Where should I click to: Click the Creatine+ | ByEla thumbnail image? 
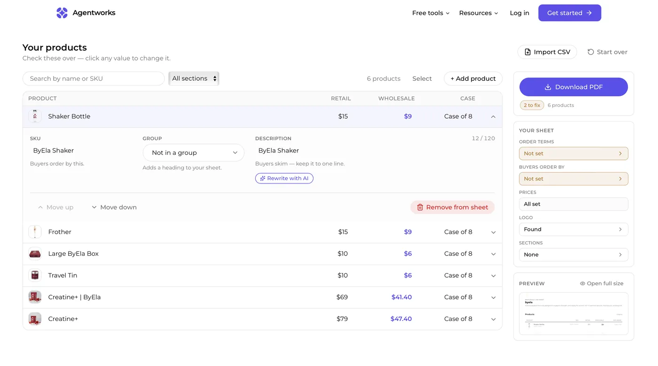click(35, 297)
